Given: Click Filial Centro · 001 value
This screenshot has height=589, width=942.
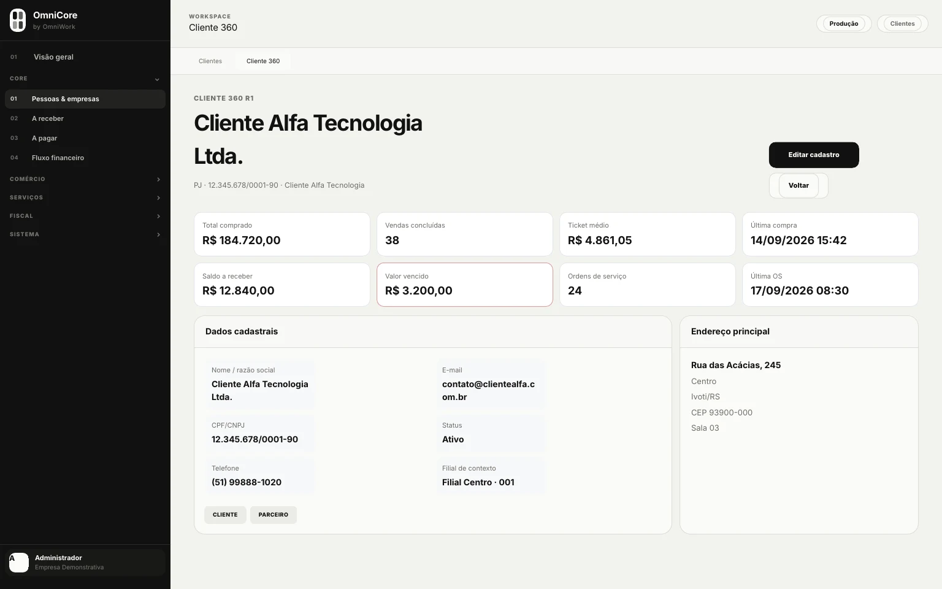Looking at the screenshot, I should click(x=478, y=482).
